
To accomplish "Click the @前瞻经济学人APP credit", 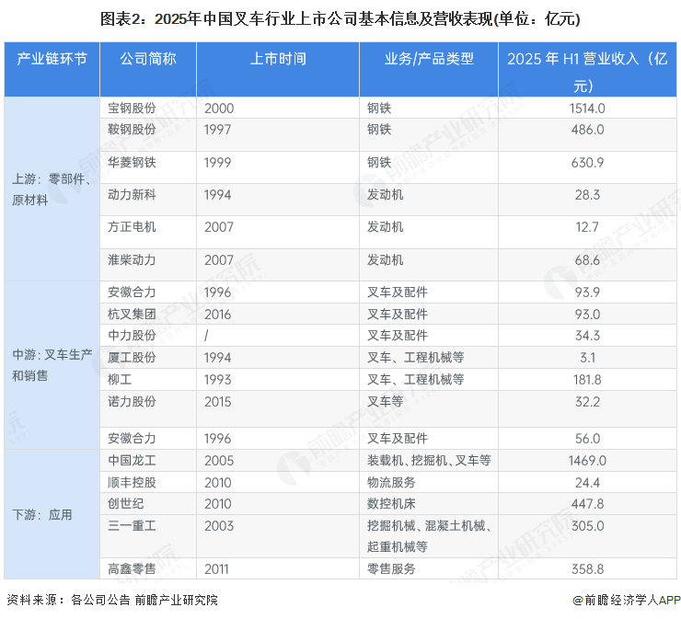I will point(627,601).
